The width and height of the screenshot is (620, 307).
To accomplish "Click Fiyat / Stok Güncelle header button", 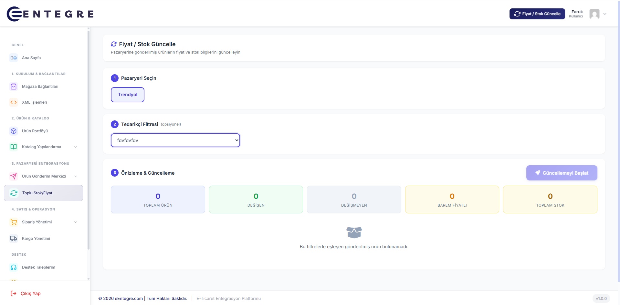I will click(537, 14).
